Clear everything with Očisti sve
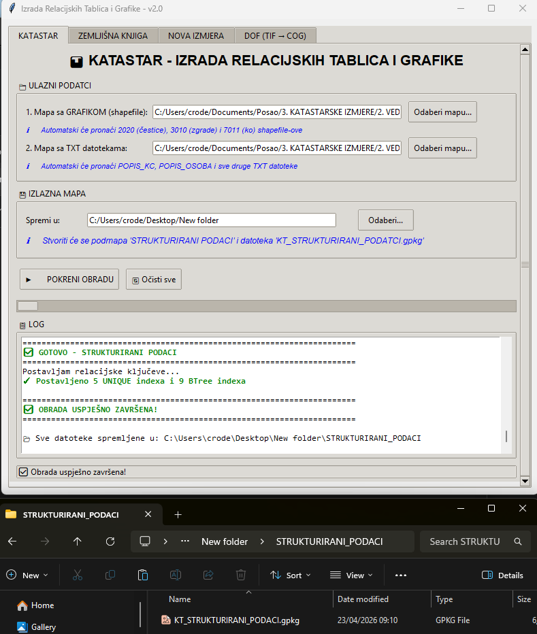This screenshot has width=537, height=634. (154, 280)
